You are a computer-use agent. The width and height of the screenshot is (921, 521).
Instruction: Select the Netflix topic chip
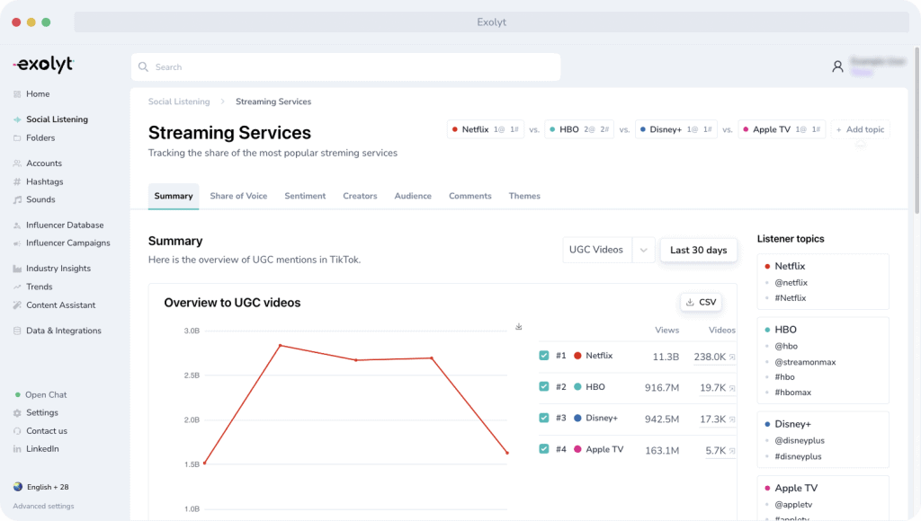[x=485, y=129]
